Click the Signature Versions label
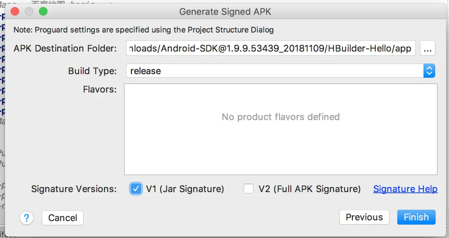 (74, 189)
